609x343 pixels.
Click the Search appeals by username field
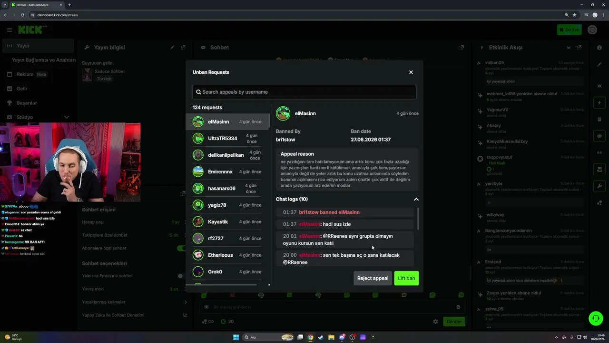(x=304, y=92)
